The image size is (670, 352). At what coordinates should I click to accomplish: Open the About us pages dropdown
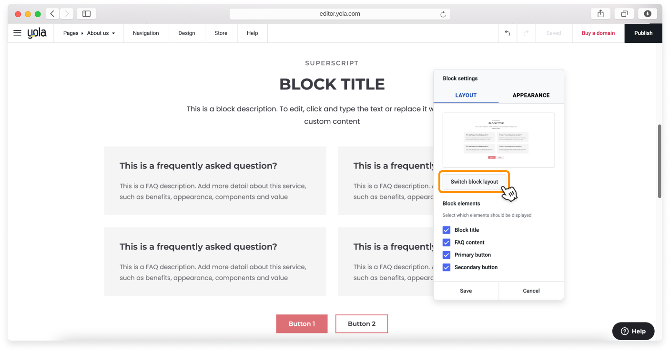[x=98, y=33]
